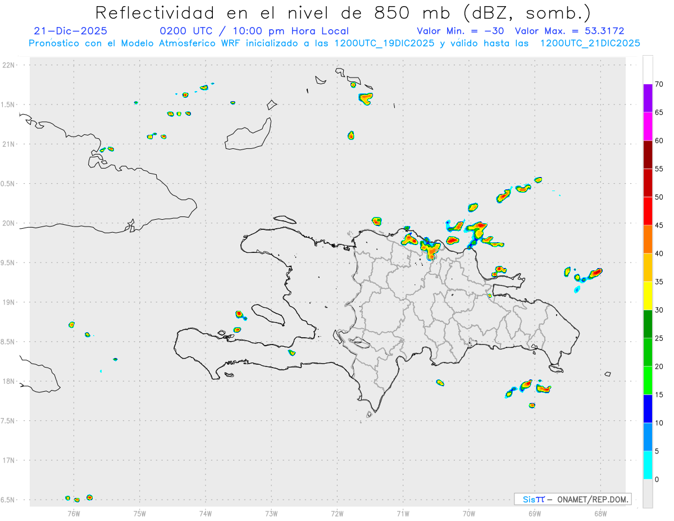Click the '68W' longitude label
Viewport: 674px width, 521px height.
click(x=600, y=513)
